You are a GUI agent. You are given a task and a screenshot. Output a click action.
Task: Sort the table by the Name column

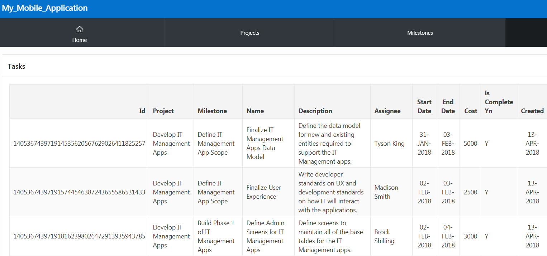point(255,111)
